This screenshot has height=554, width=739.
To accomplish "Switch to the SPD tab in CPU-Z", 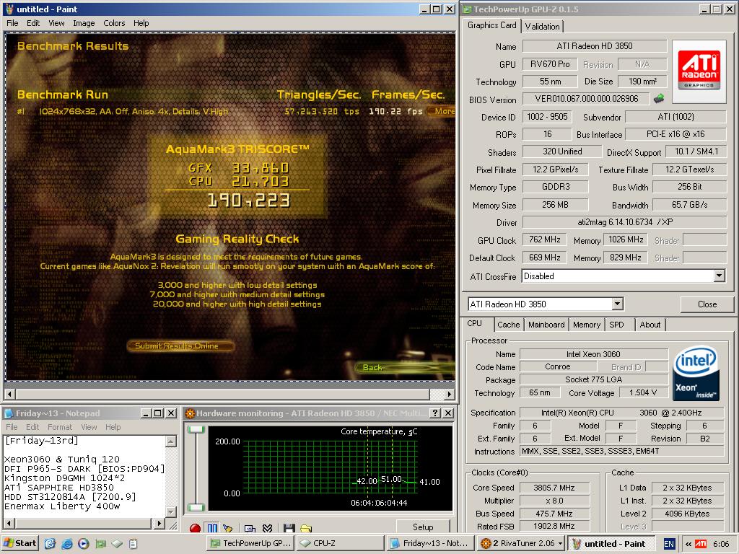I will tap(616, 325).
